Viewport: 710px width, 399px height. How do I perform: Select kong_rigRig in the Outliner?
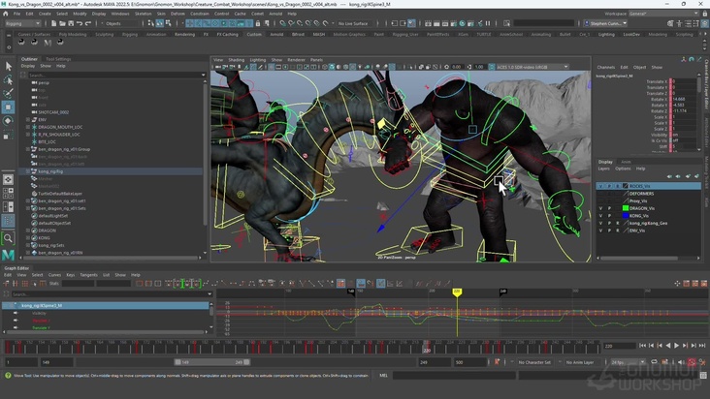[x=50, y=170]
